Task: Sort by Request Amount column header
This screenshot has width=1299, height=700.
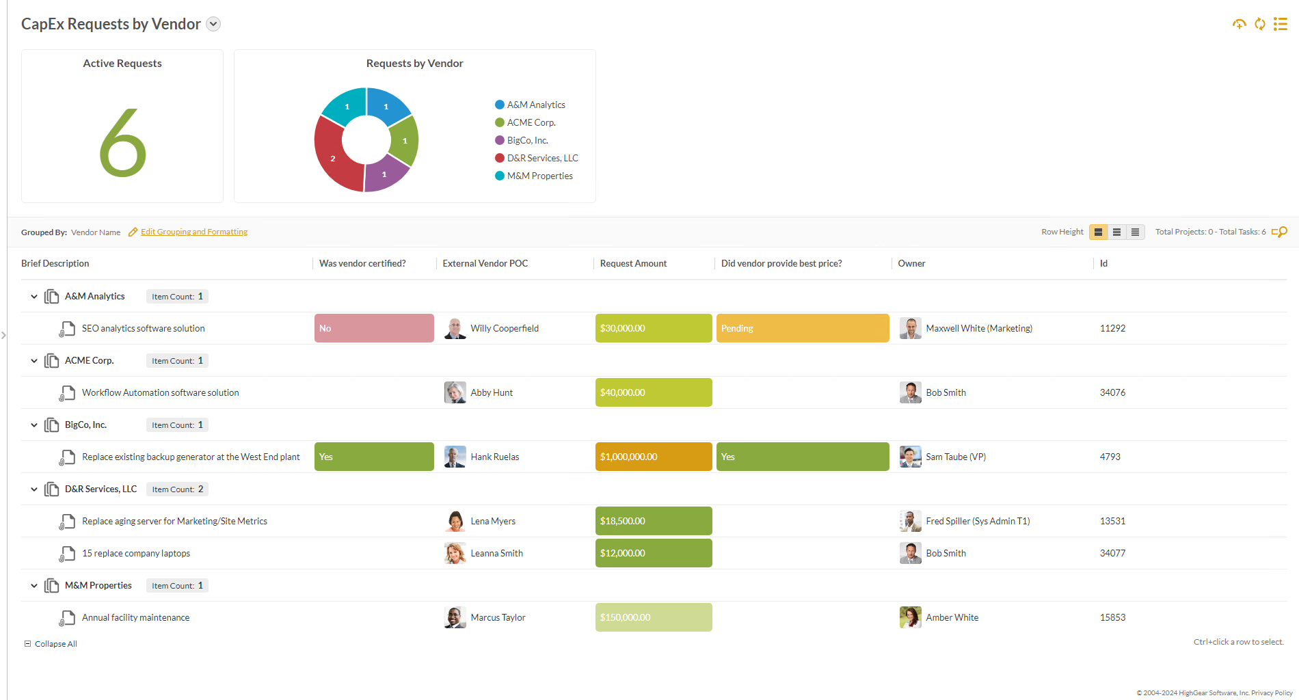Action: (633, 263)
